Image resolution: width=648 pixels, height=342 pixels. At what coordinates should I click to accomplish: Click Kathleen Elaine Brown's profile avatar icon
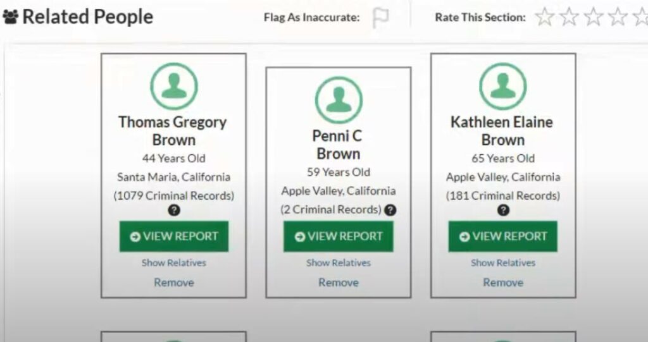[503, 87]
